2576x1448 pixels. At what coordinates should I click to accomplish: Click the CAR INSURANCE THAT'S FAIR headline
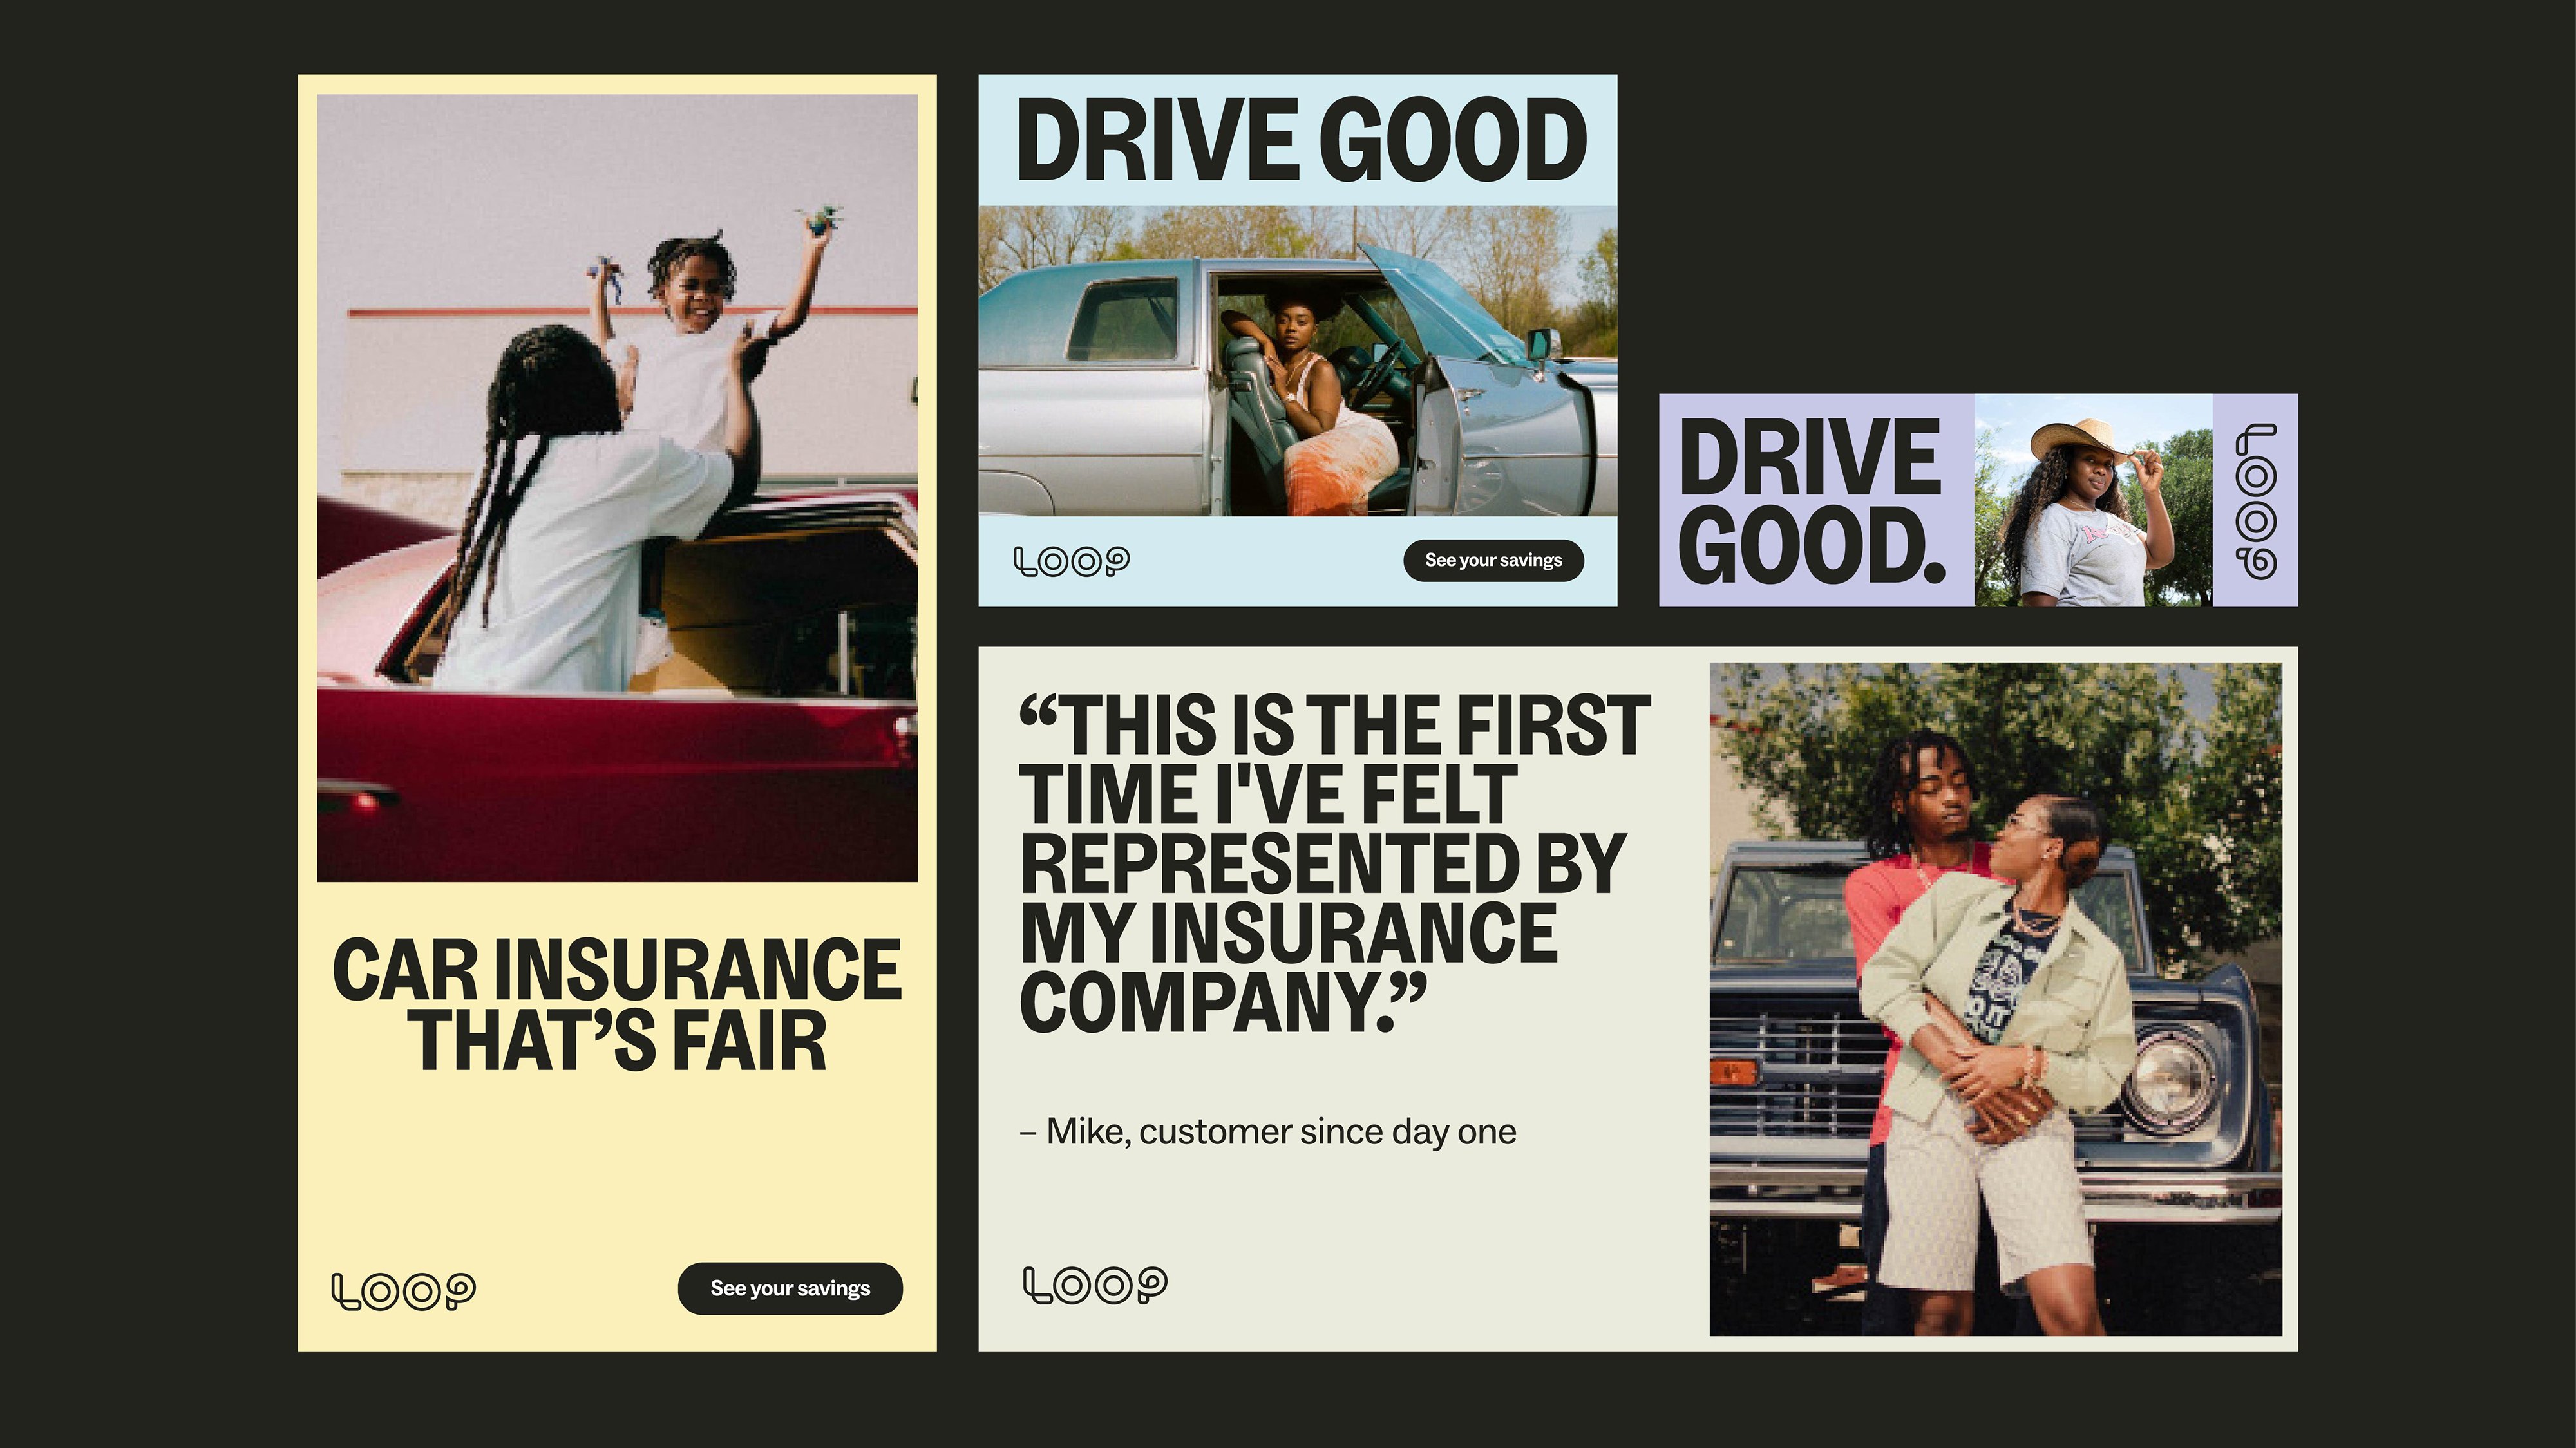[x=617, y=1004]
